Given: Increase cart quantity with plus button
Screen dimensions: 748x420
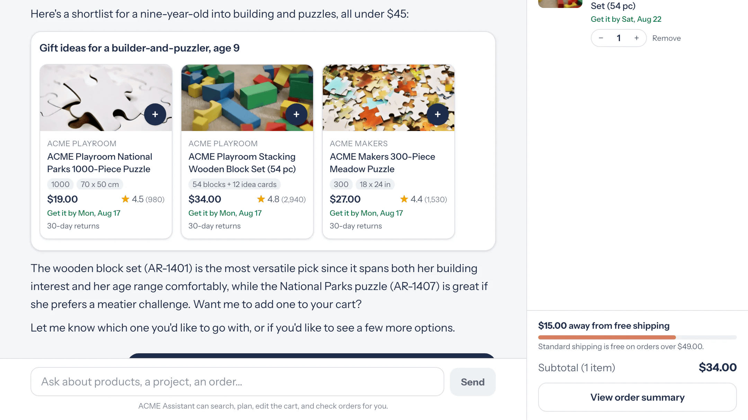Looking at the screenshot, I should click(636, 38).
